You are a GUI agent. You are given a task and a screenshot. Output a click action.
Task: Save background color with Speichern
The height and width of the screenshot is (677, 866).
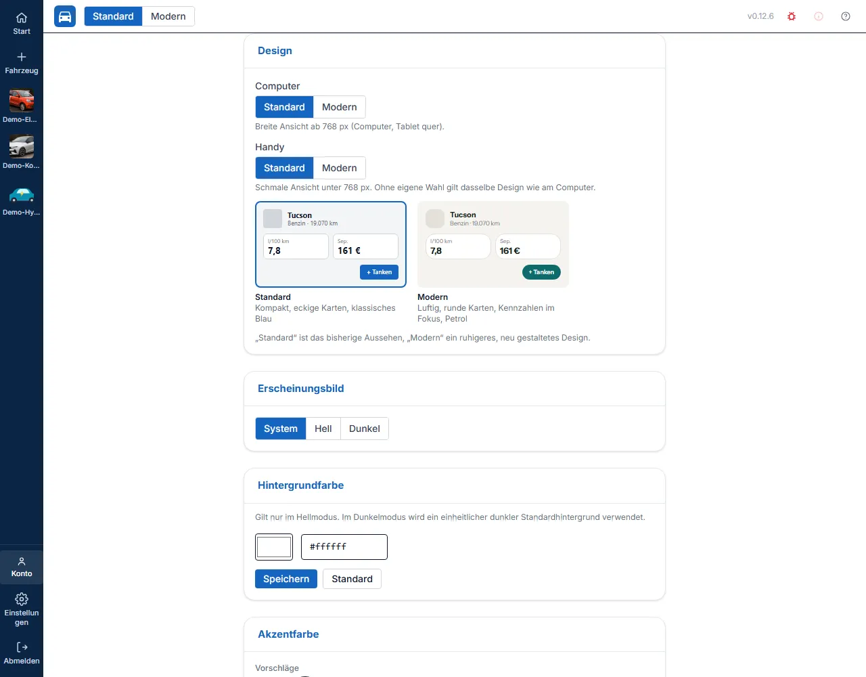[x=286, y=579]
